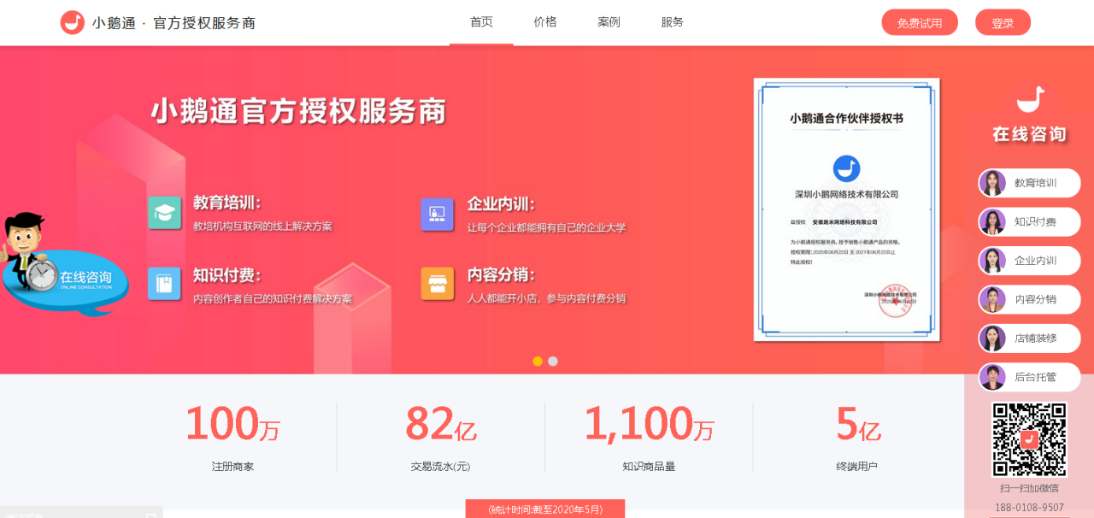This screenshot has width=1094, height=518.
Task: Click the avatar icon beside 后台托管
Action: (992, 377)
